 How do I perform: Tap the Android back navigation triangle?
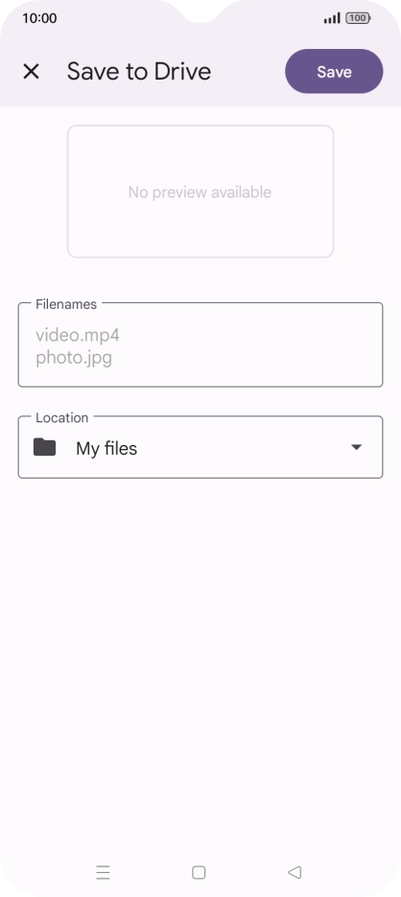pyautogui.click(x=295, y=872)
